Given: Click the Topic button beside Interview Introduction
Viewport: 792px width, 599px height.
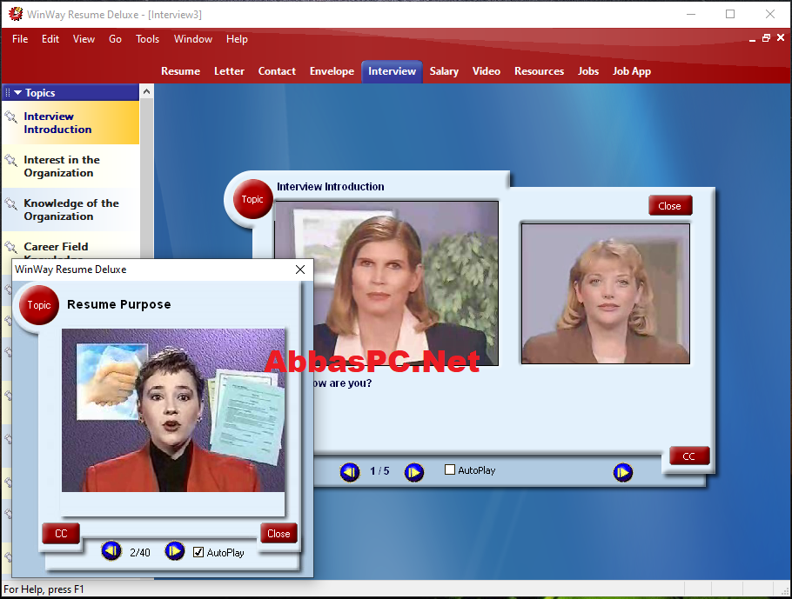Looking at the screenshot, I should [252, 199].
